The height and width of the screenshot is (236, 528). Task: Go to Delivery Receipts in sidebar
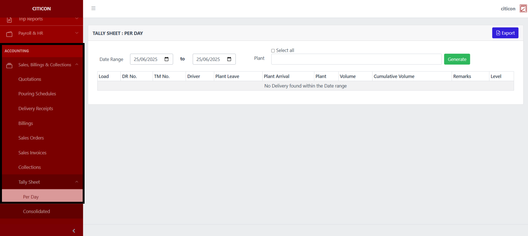point(36,109)
